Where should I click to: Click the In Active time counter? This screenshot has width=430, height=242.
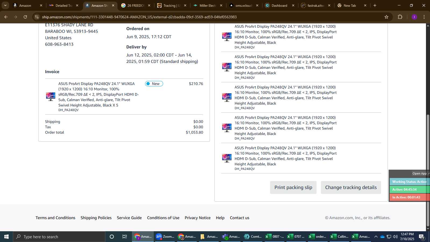409,197
